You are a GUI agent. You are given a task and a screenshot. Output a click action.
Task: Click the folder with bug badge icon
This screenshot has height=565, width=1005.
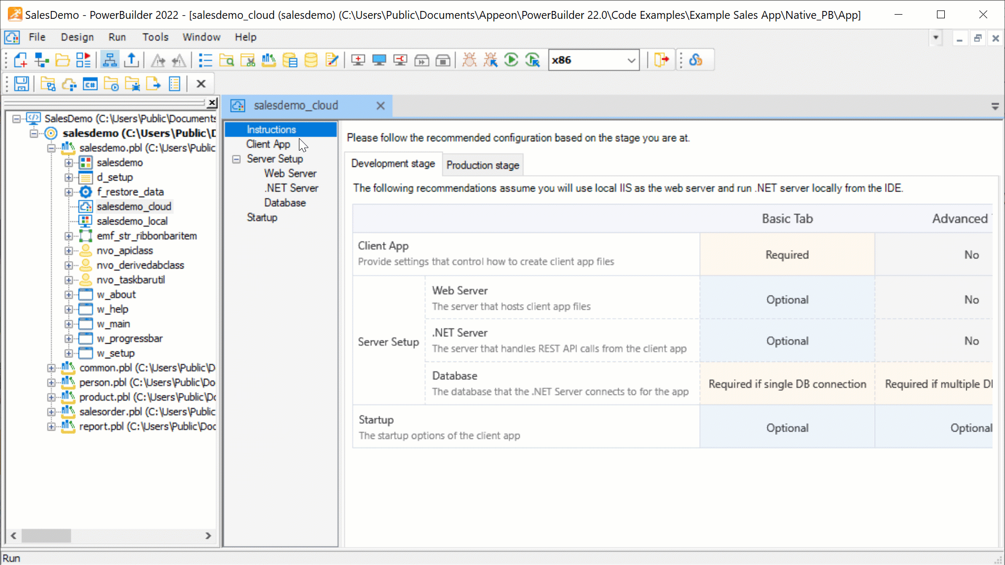click(x=132, y=84)
